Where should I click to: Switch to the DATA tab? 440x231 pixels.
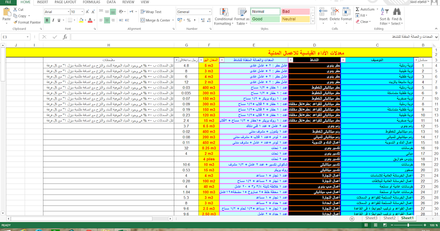coord(111,2)
